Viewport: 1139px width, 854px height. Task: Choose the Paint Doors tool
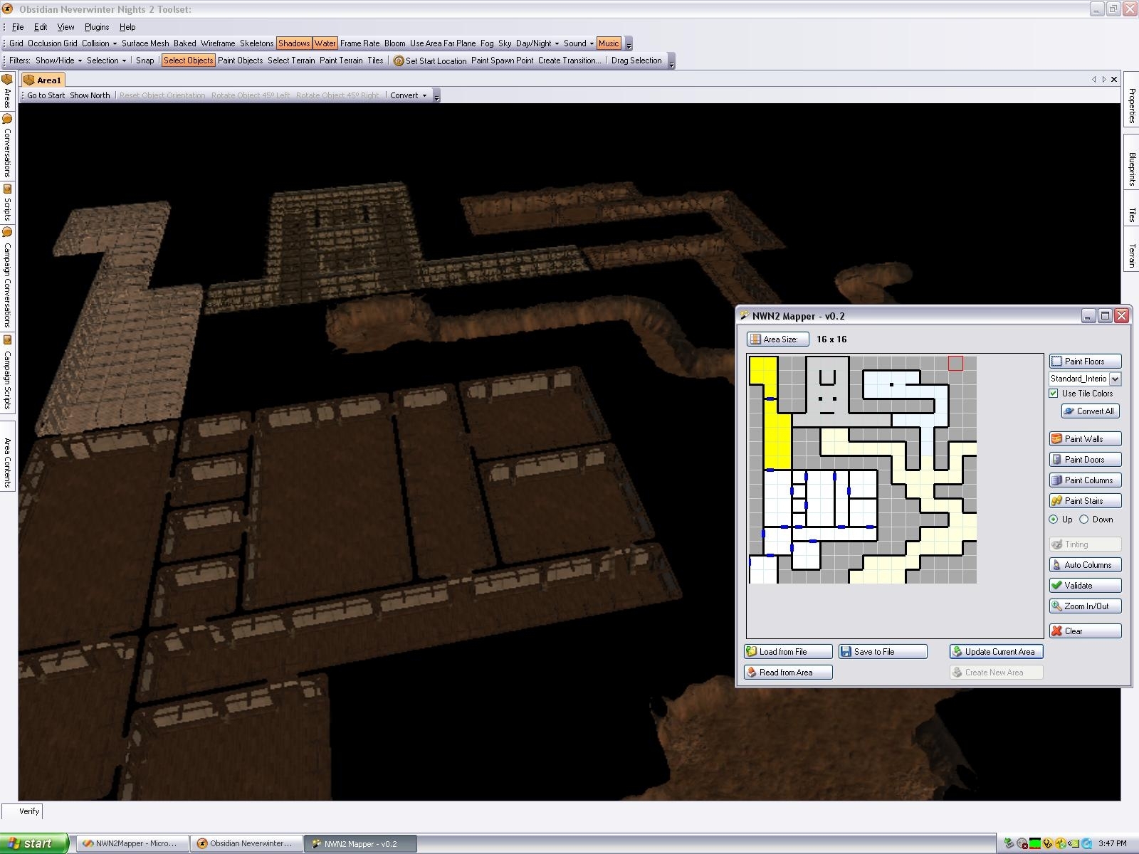click(1084, 460)
